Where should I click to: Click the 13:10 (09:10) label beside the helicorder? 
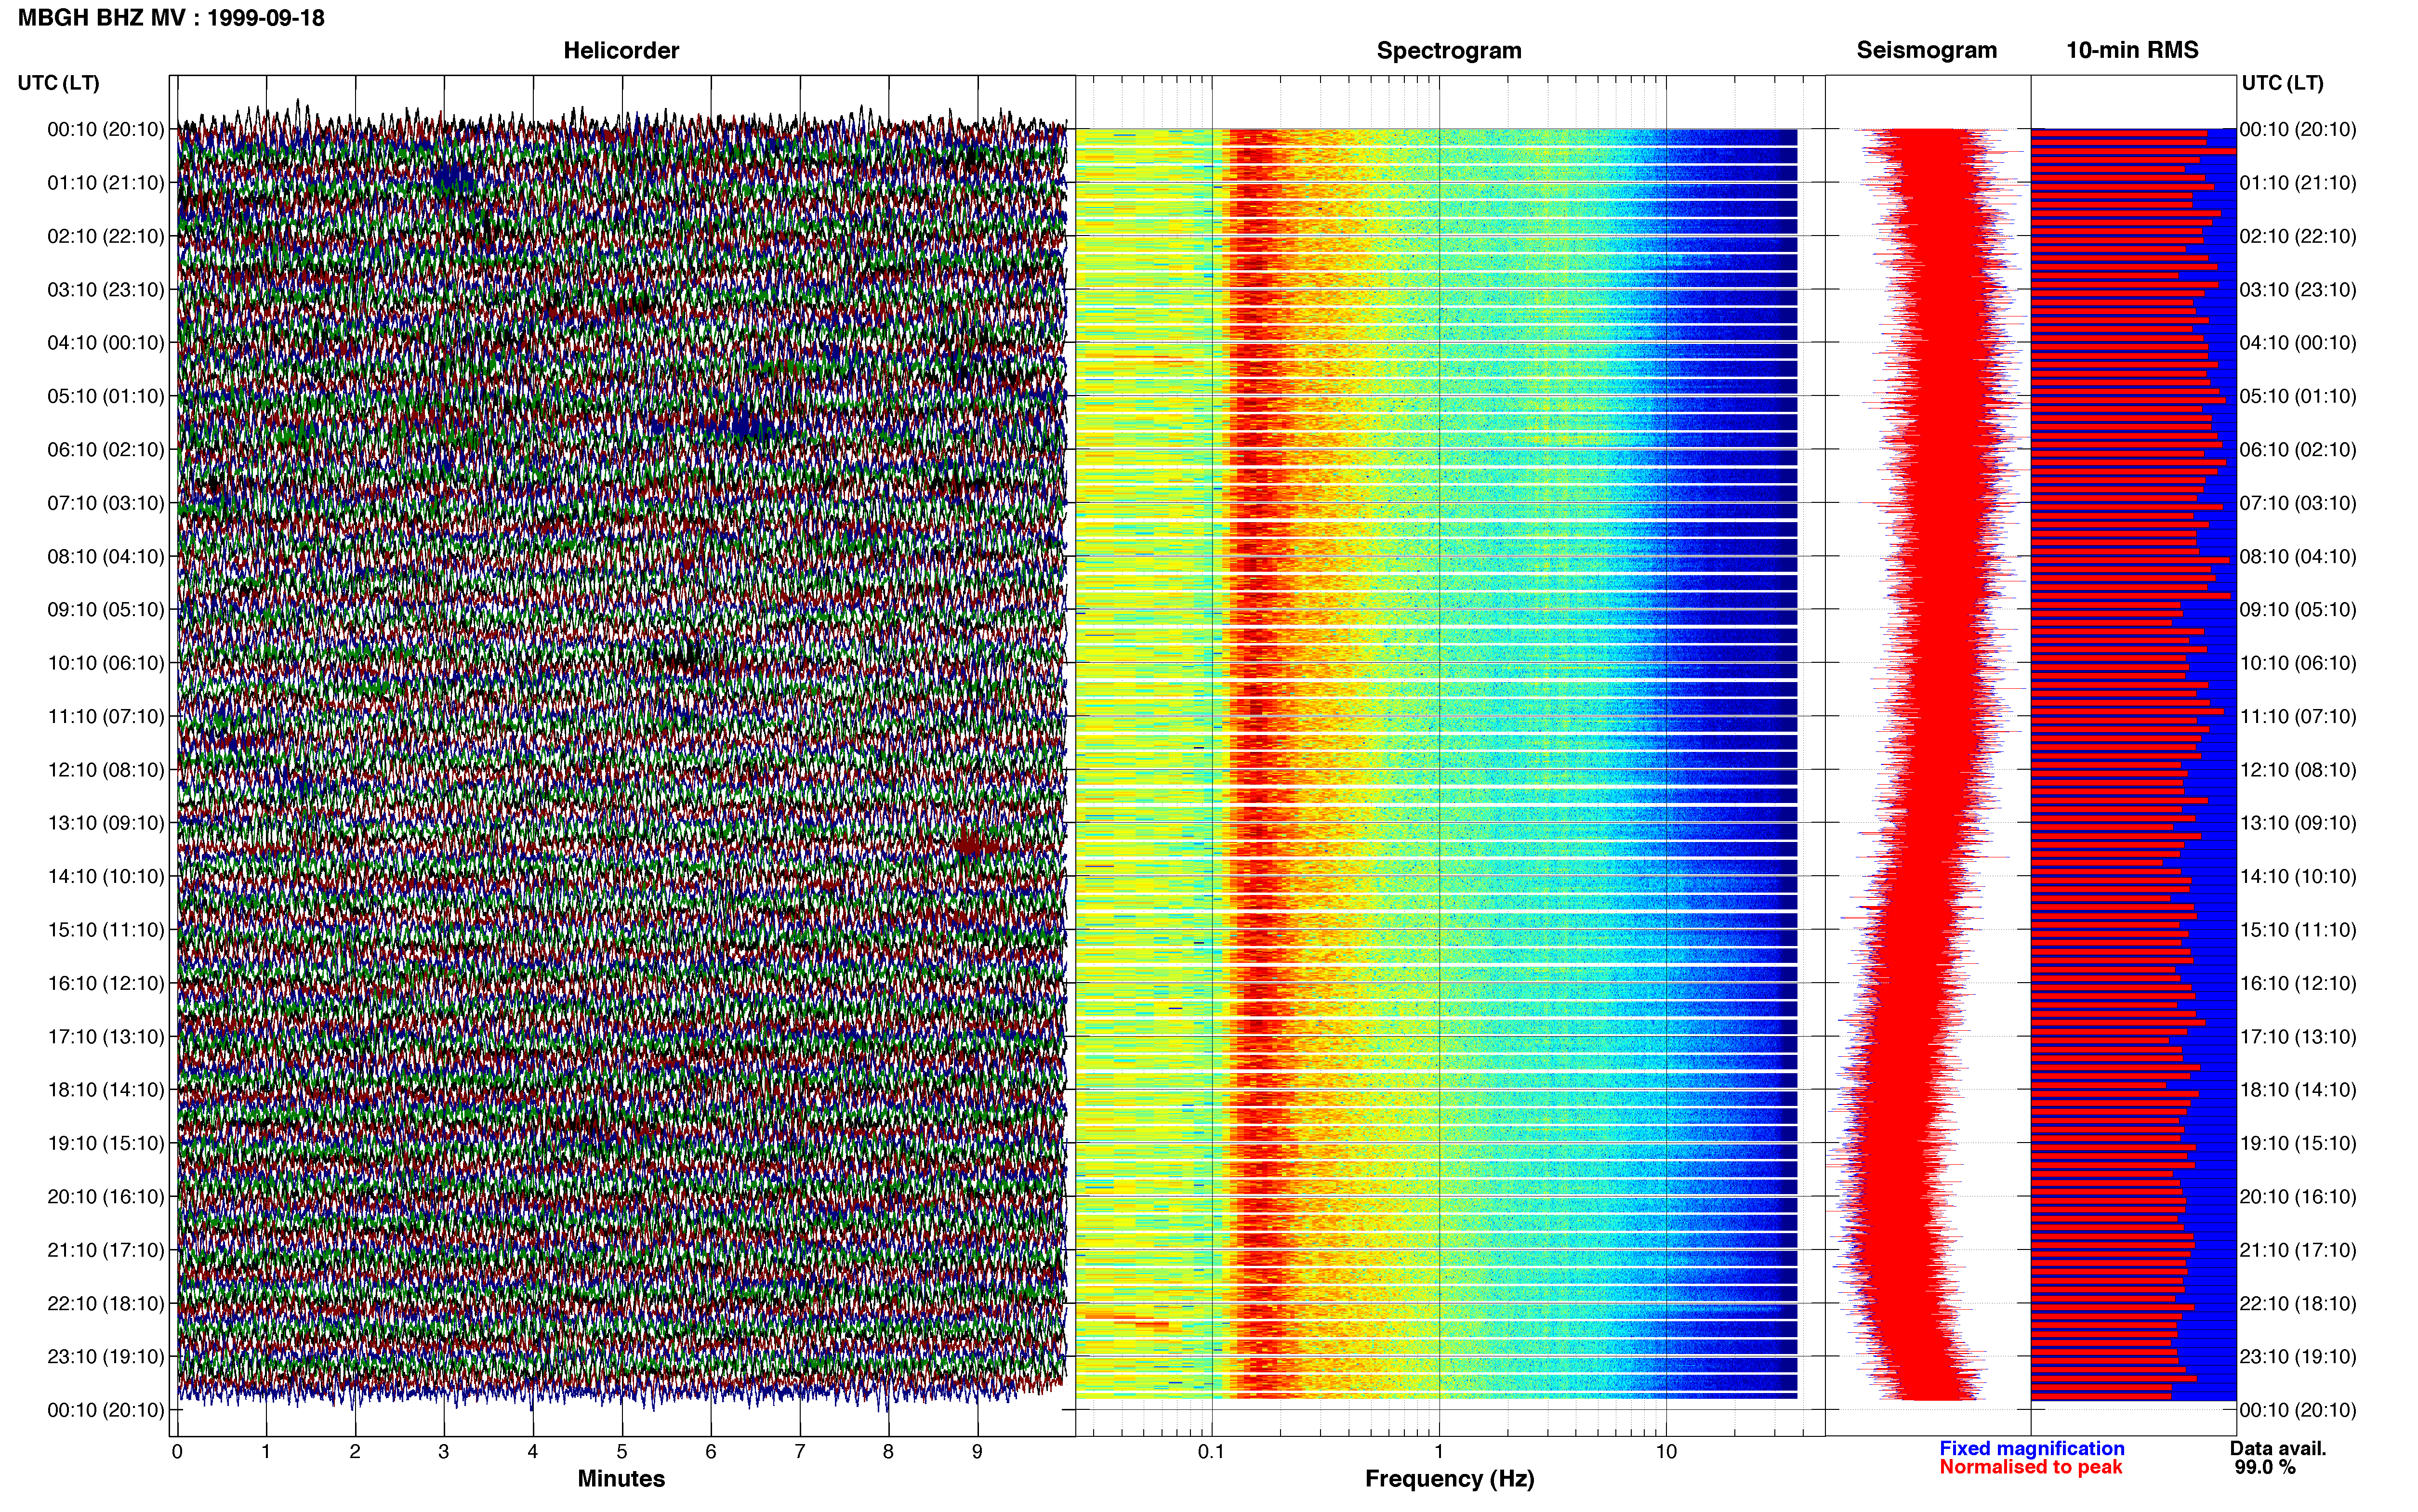click(x=106, y=823)
